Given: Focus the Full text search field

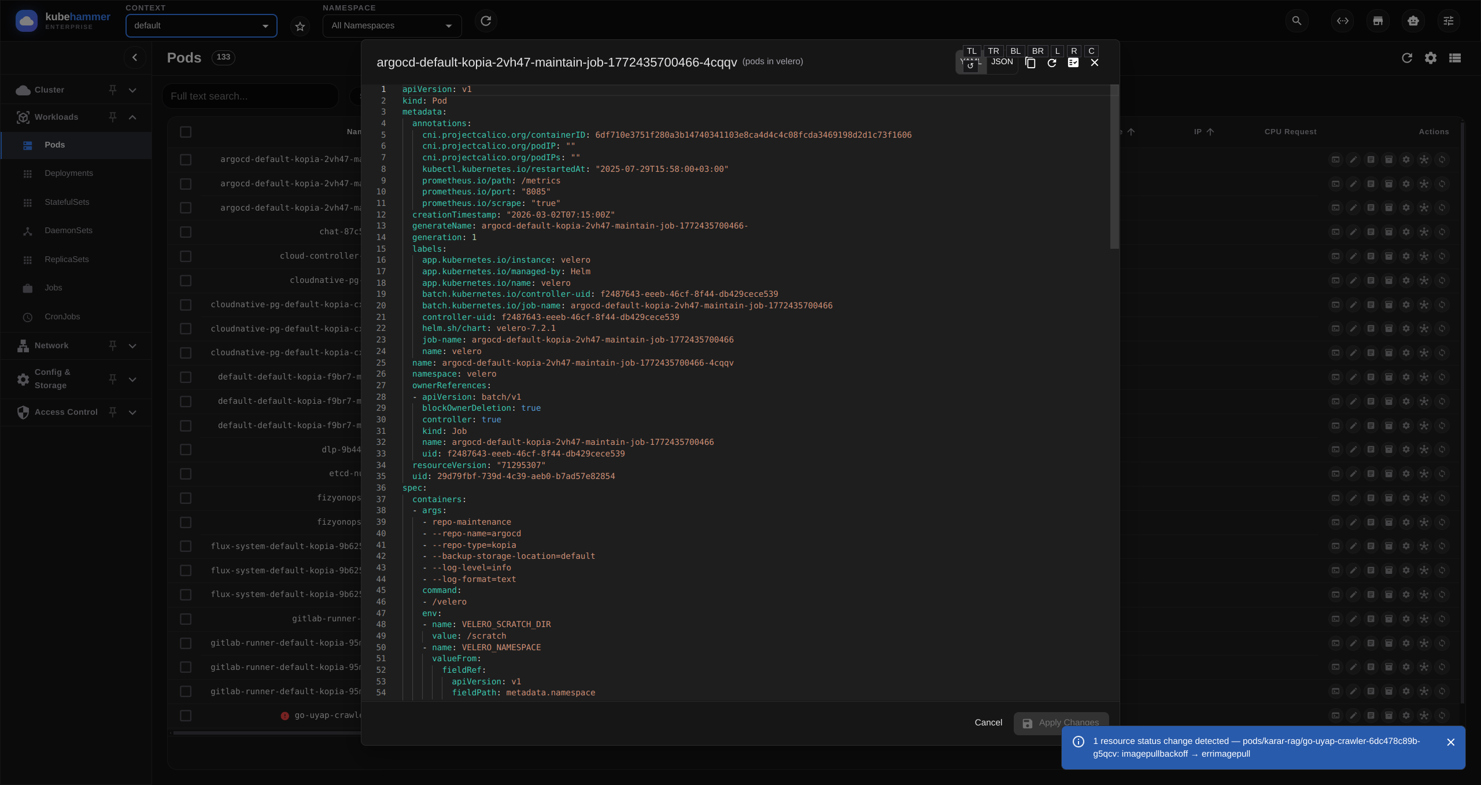Looking at the screenshot, I should click(x=250, y=96).
